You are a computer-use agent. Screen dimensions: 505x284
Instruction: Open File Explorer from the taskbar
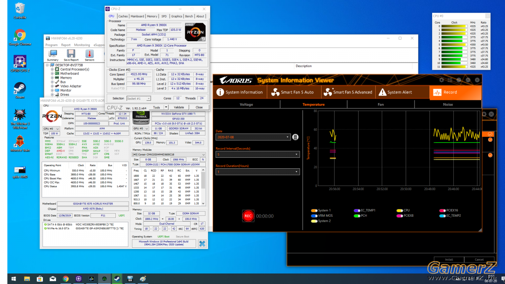coord(27,279)
